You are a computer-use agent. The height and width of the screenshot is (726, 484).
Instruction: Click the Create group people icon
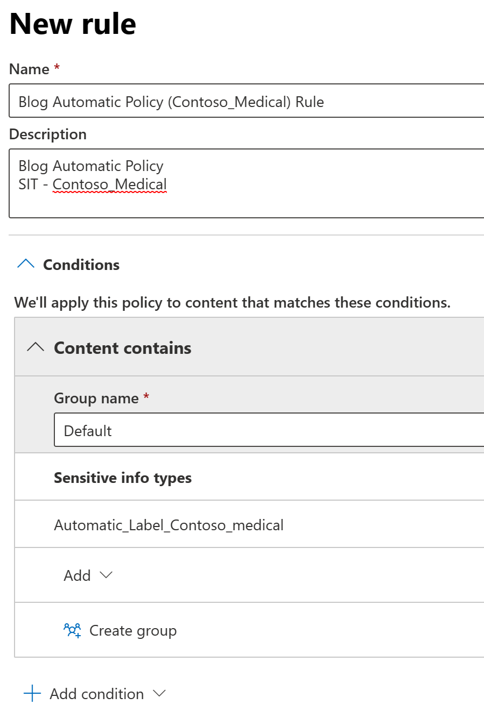coord(73,630)
